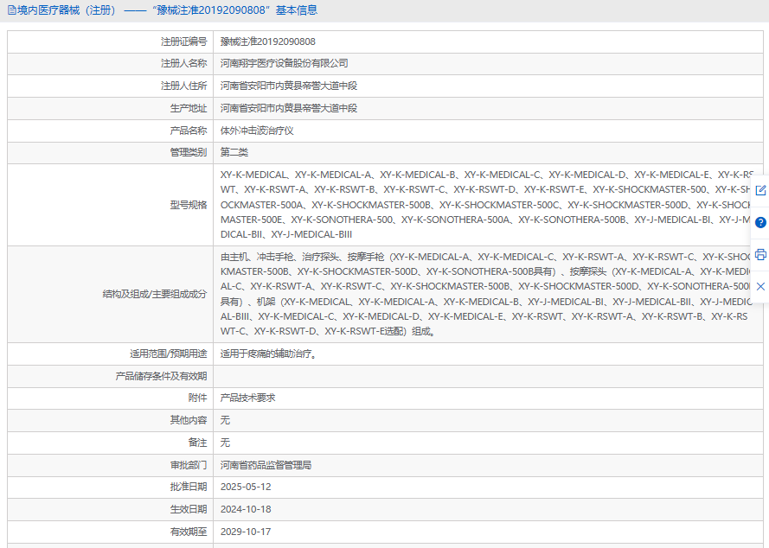
Task: Click the approval date 2025-05-12
Action: (246, 487)
